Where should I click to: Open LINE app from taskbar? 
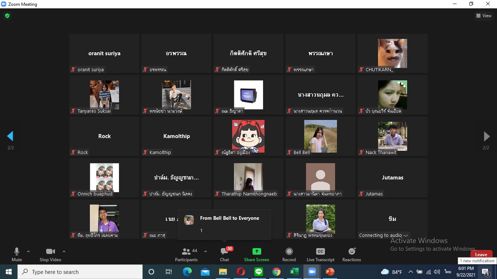point(259,272)
